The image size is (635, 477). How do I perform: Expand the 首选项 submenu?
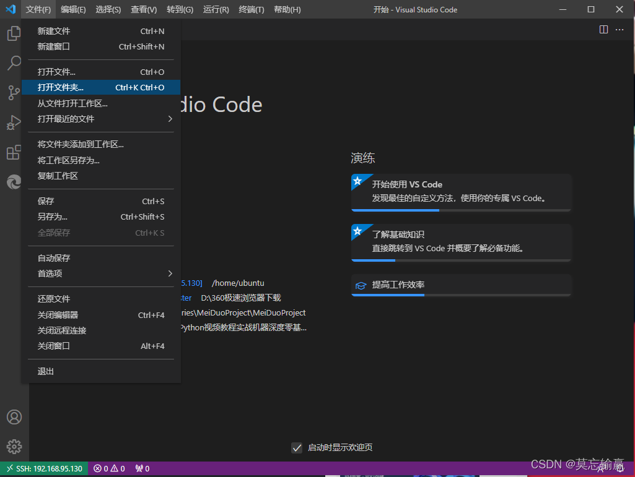[x=101, y=273]
